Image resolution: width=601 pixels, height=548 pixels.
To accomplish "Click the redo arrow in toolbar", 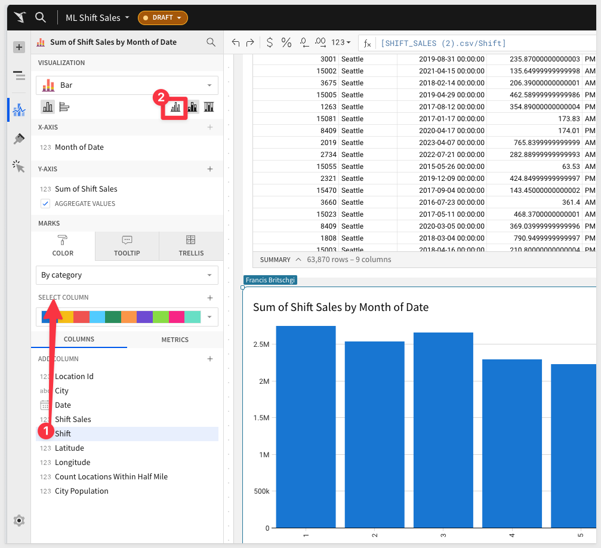I will (x=250, y=42).
